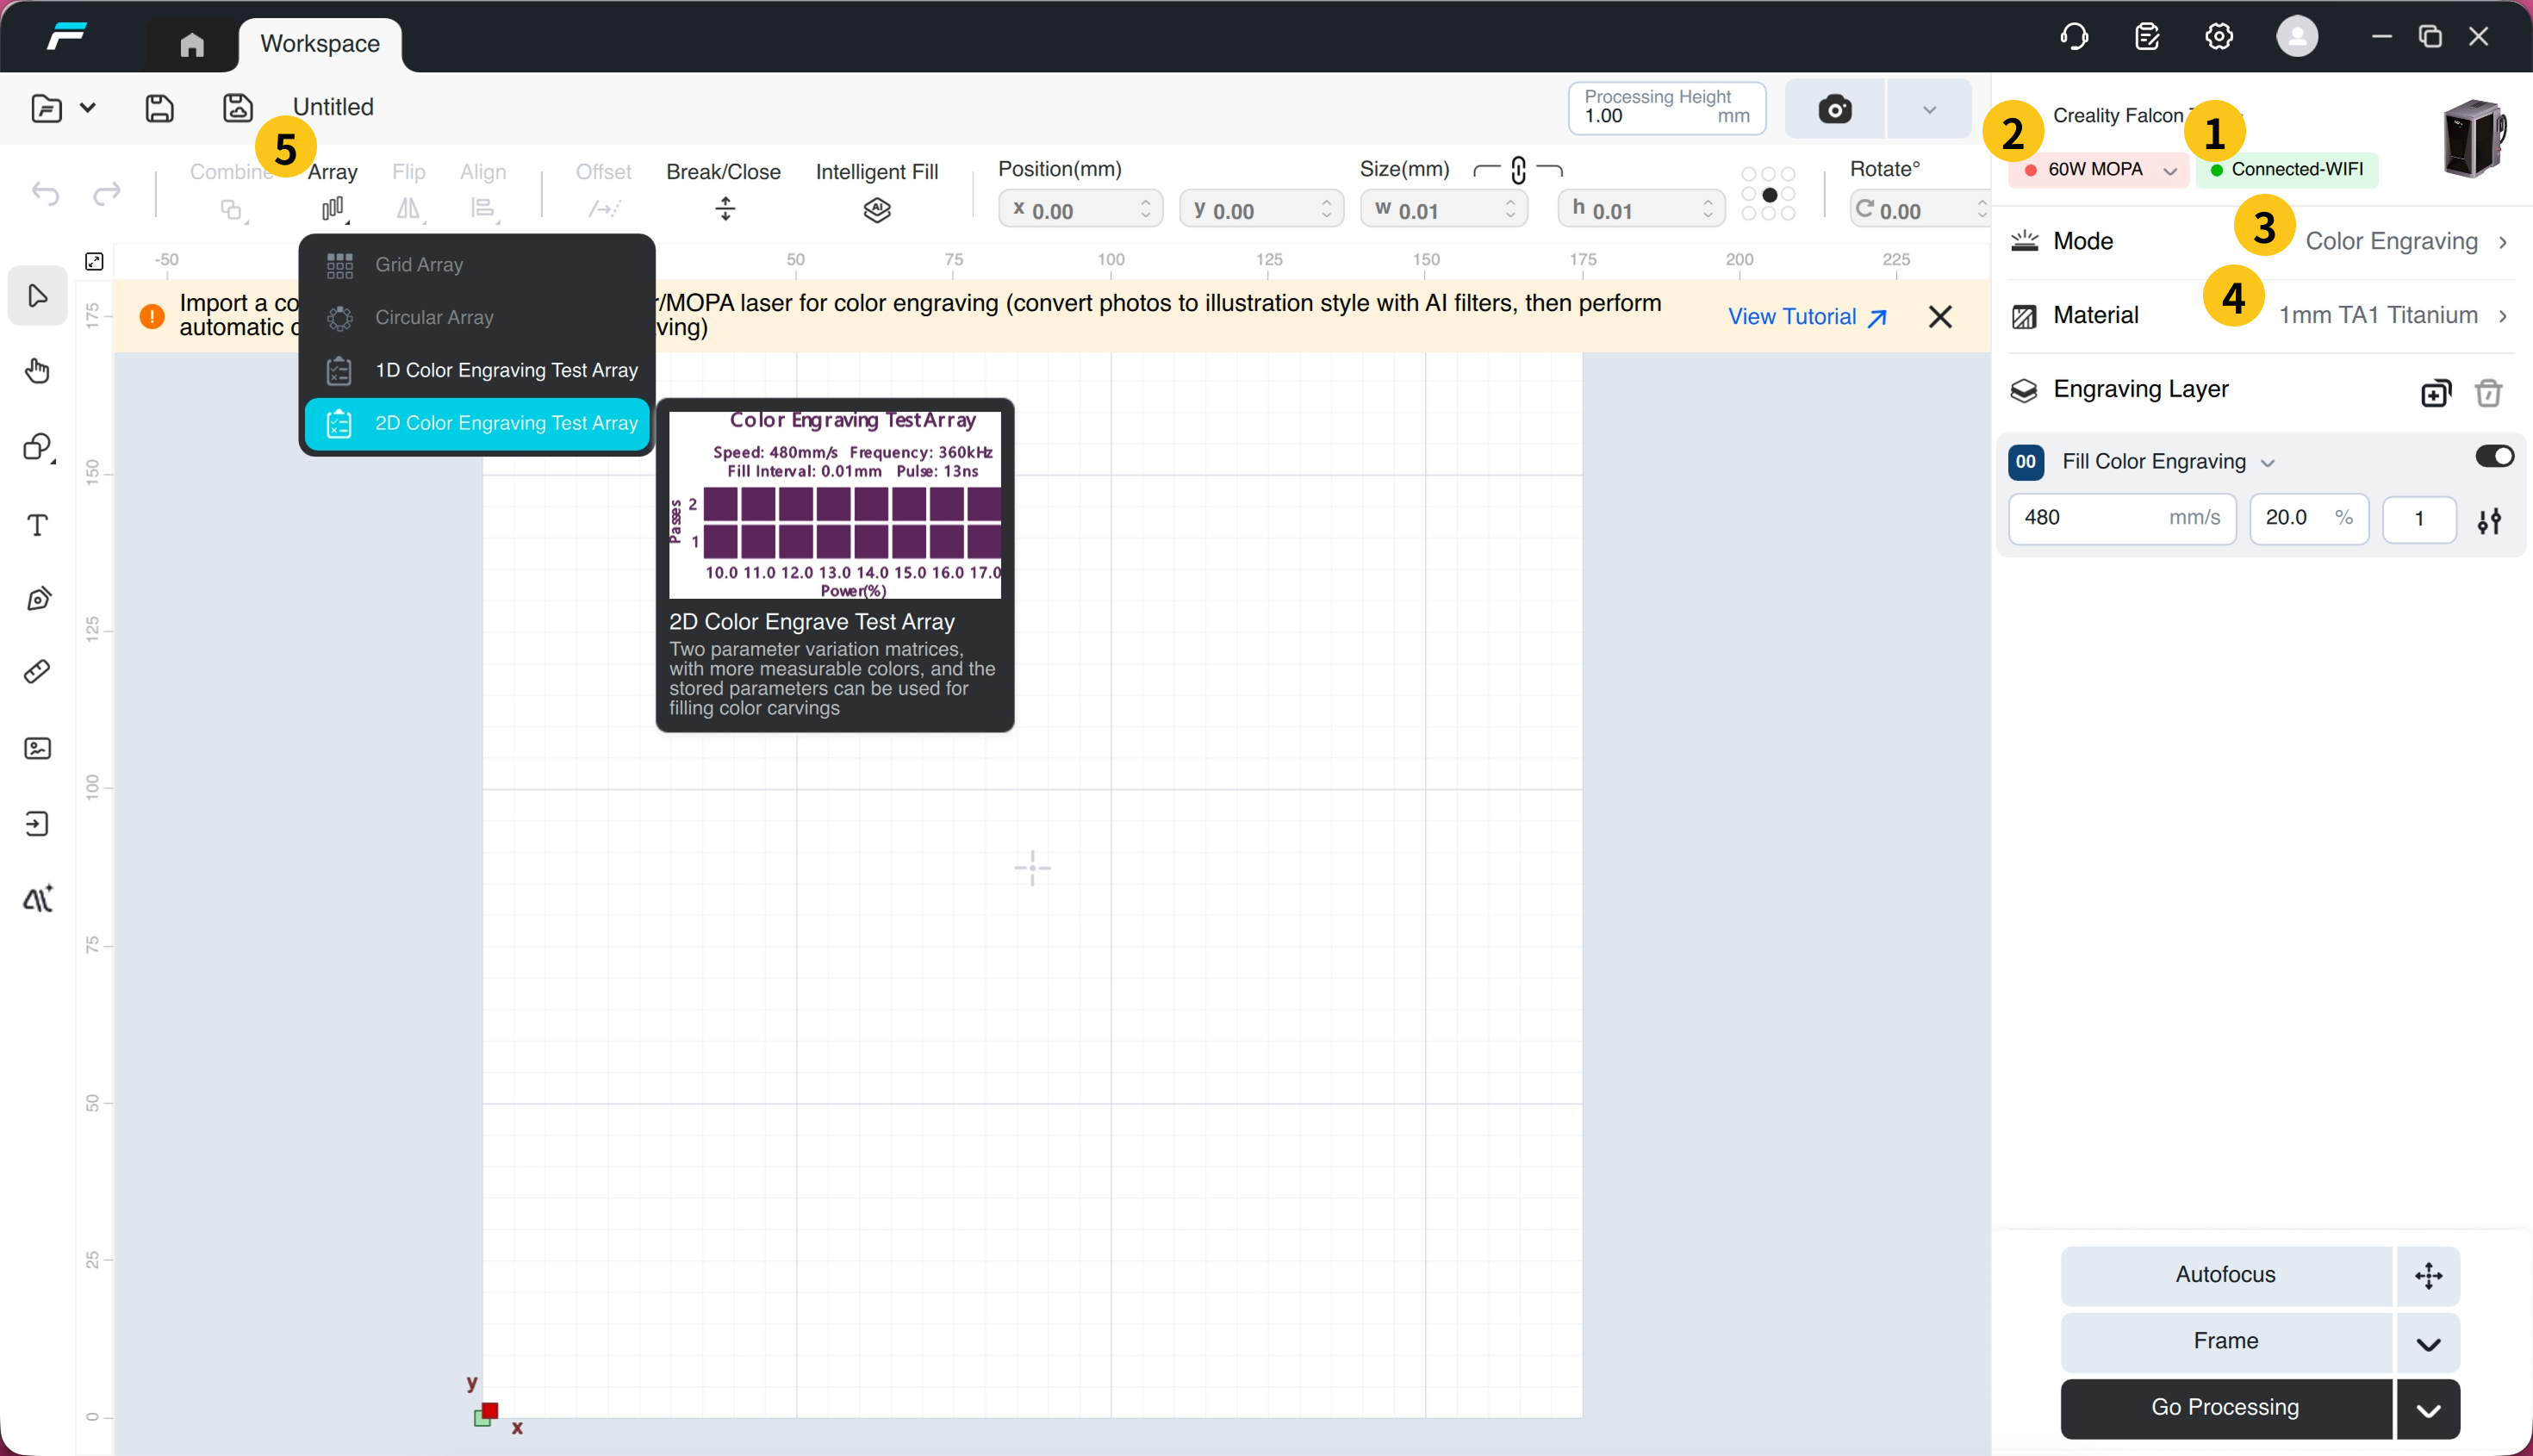
Task: Open customer support headset icon
Action: [2074, 37]
